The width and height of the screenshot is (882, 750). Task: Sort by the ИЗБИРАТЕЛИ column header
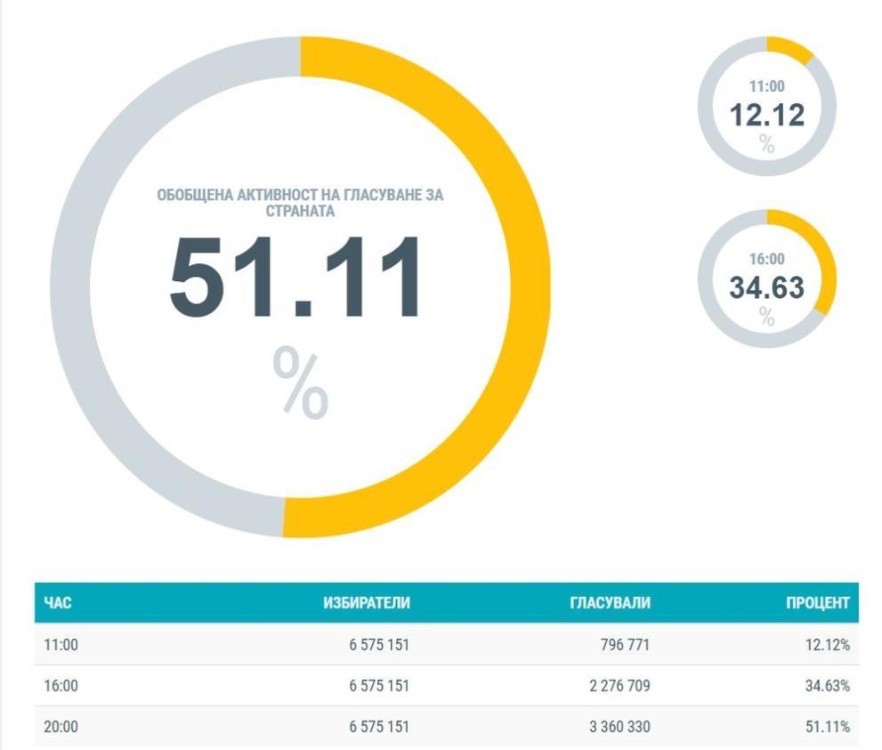[x=366, y=603]
